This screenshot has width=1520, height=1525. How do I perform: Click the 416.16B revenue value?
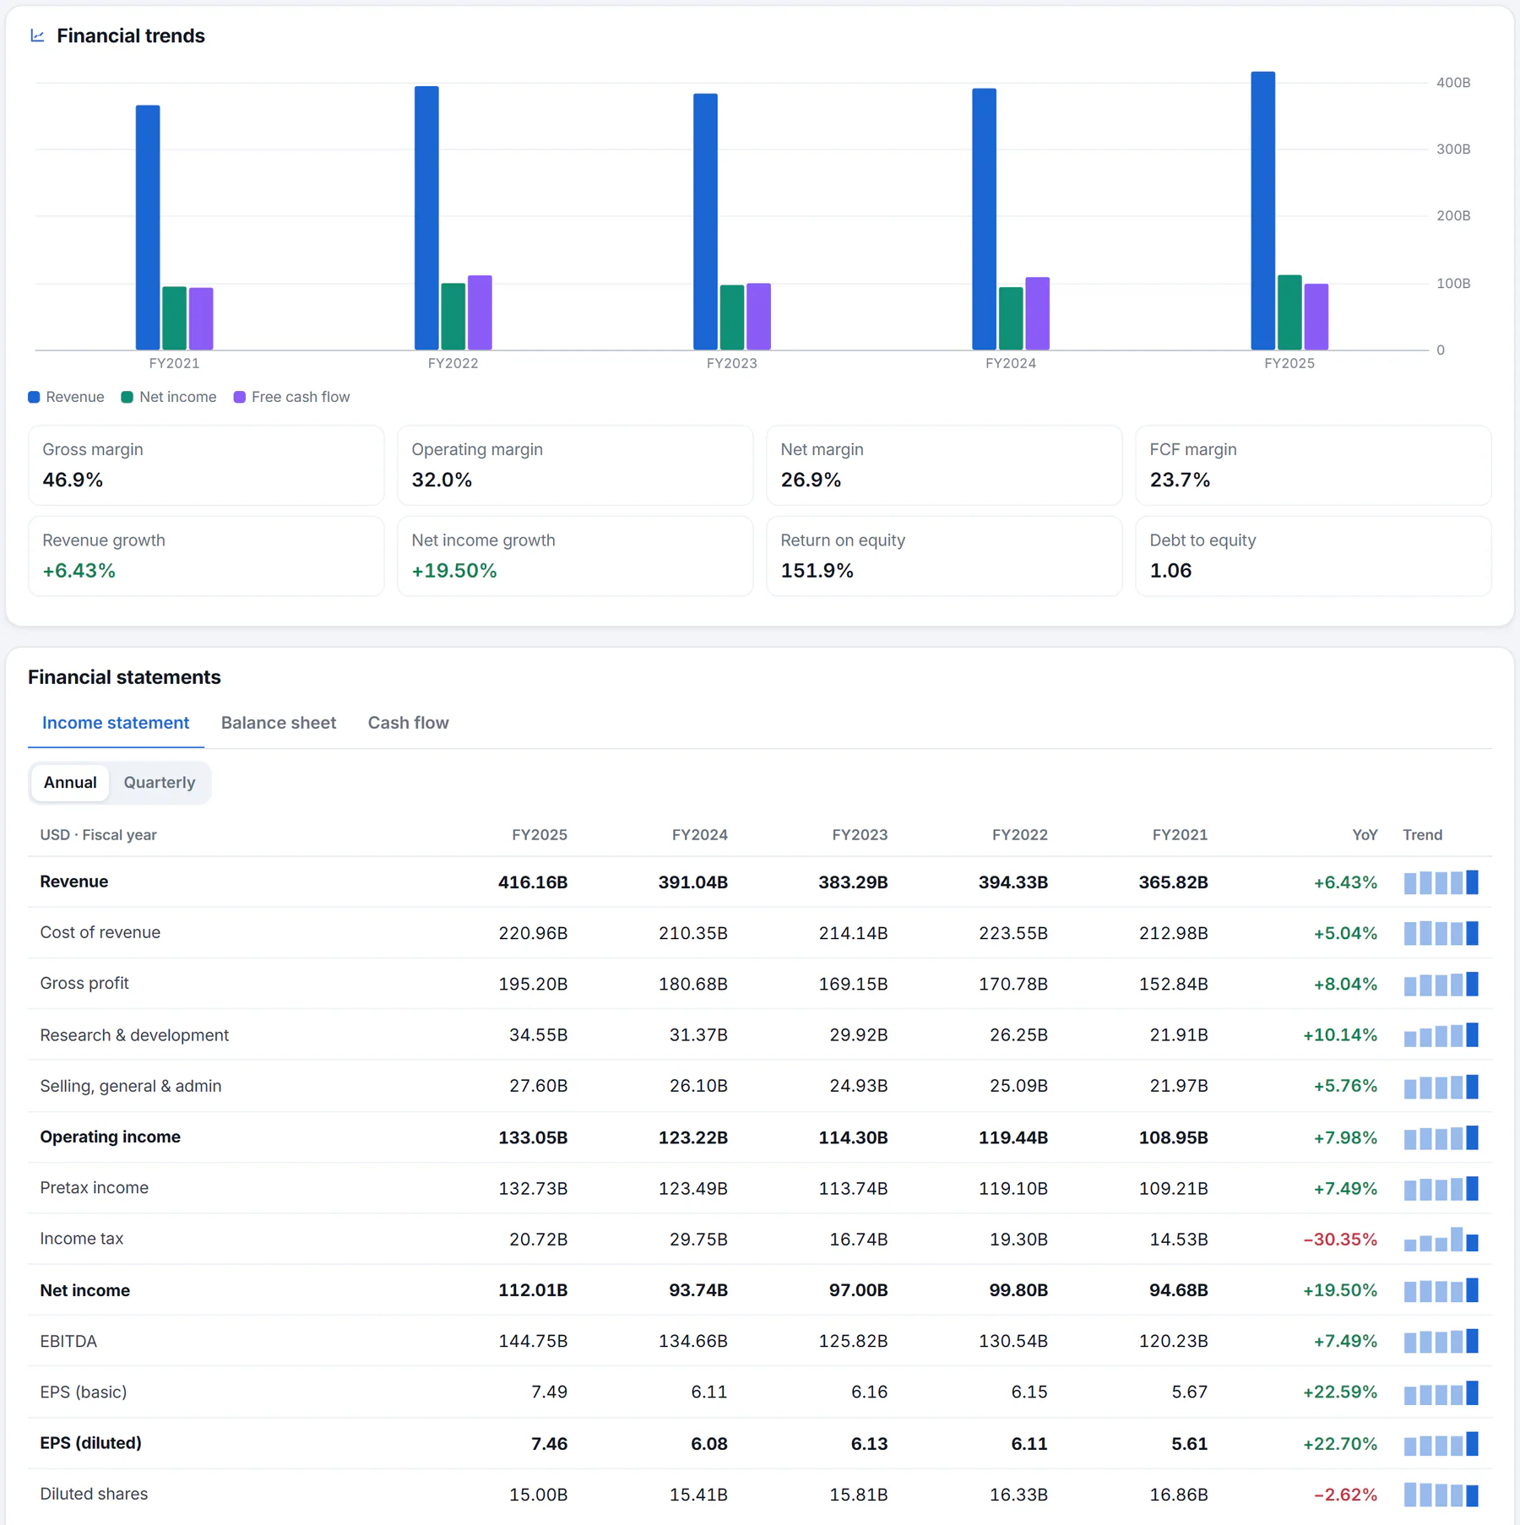click(x=533, y=882)
